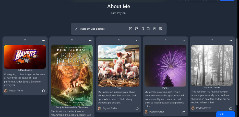239x117 pixels.
Task: Click the grid icon at the toolbar's end
Action: (161, 29)
